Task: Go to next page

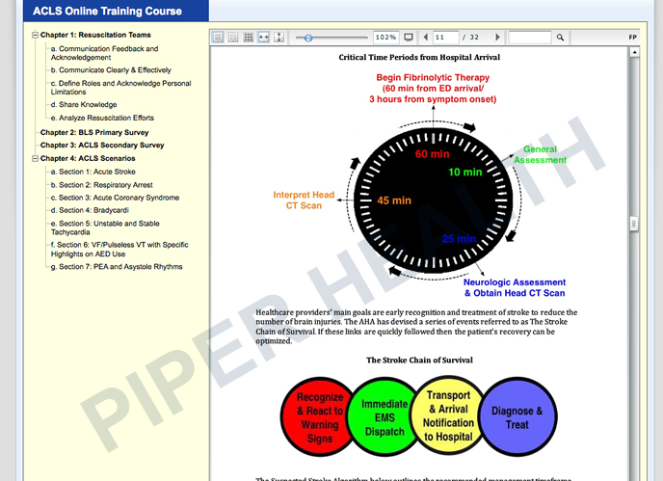Action: click(497, 38)
